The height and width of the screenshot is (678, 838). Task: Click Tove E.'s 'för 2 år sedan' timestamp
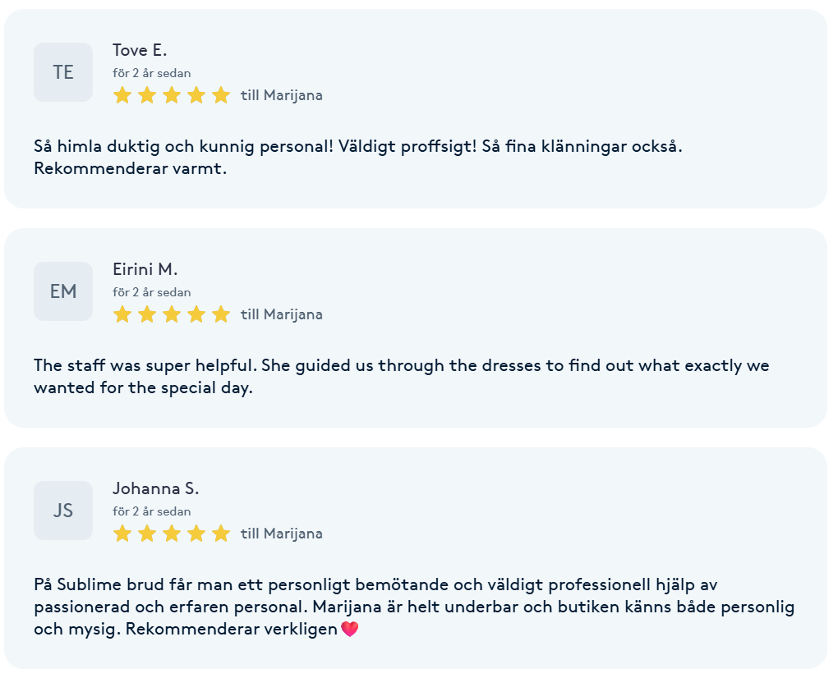point(152,73)
